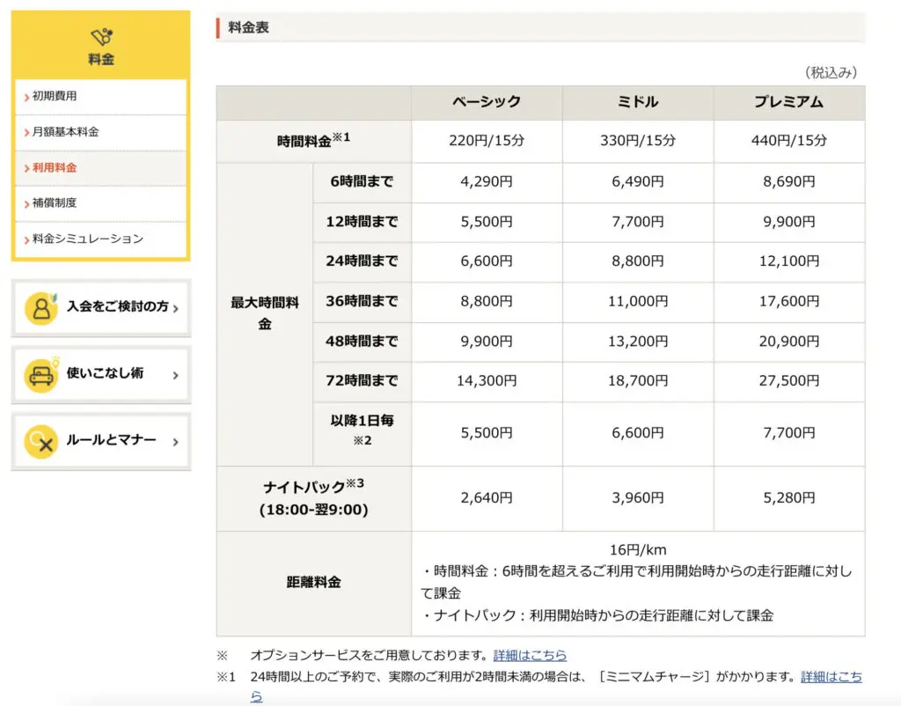Select 月額基本料金 from the sidebar
Screen dimensions: 901x706
65,132
